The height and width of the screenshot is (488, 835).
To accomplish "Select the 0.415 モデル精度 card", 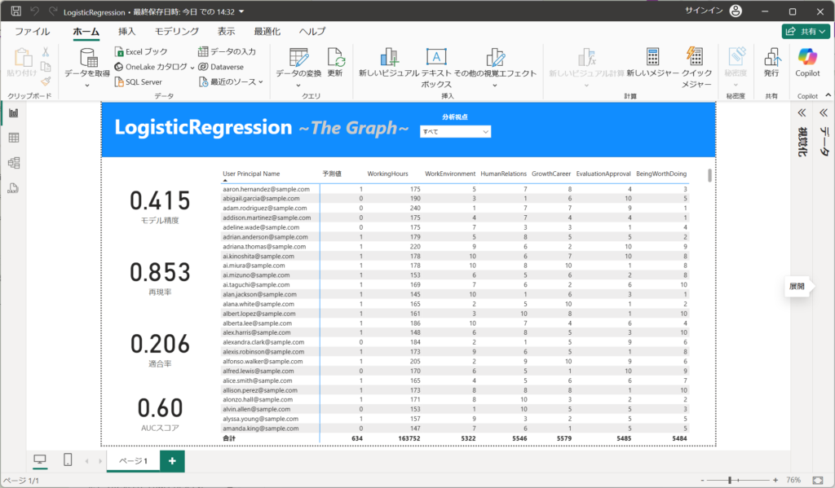I will (160, 207).
